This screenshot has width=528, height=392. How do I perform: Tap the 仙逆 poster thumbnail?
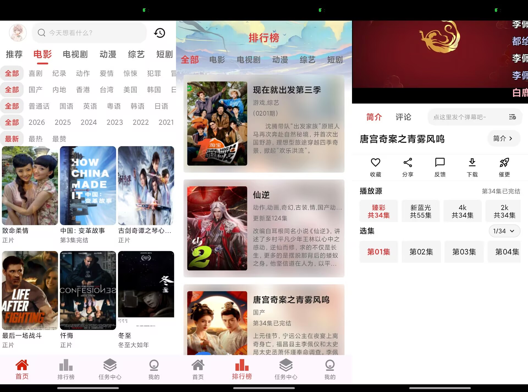[217, 228]
